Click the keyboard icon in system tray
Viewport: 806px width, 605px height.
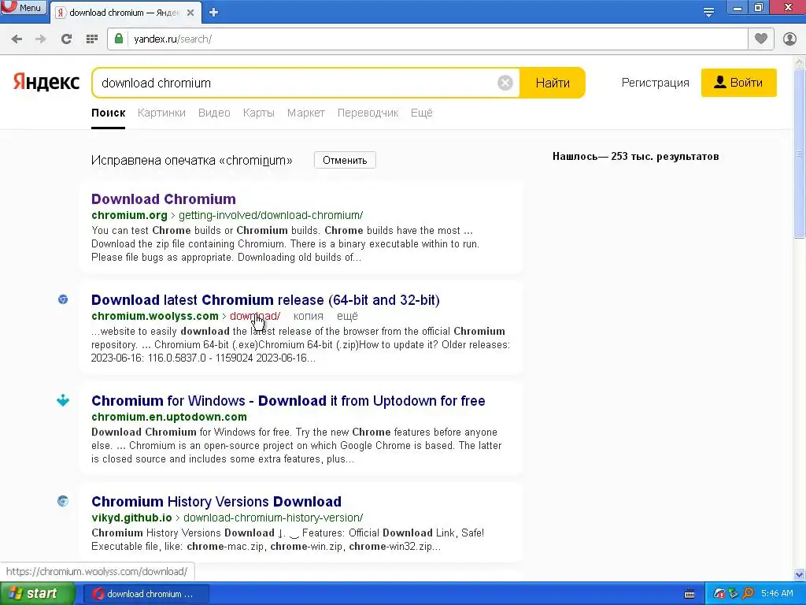tap(690, 594)
